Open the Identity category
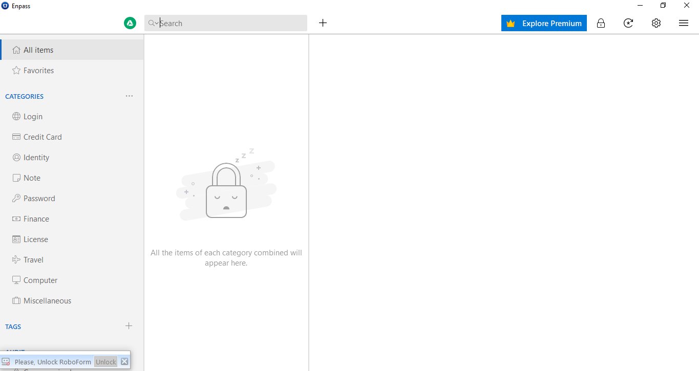699x371 pixels. coord(36,158)
